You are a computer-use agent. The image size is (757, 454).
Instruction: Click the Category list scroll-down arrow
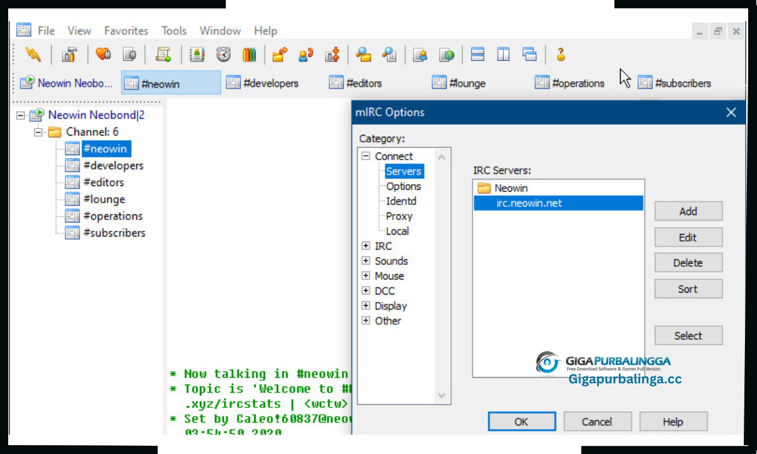[442, 395]
